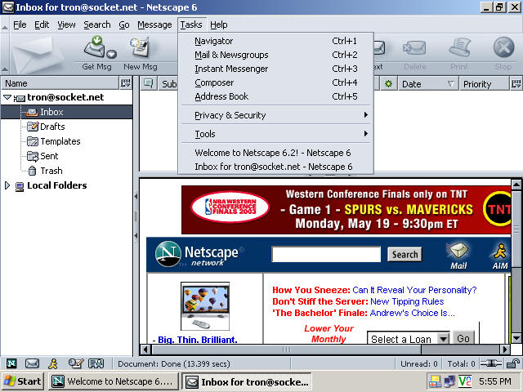Screen dimensions: 523x392
Task: Open the Edit menu
Action: [x=42, y=24]
